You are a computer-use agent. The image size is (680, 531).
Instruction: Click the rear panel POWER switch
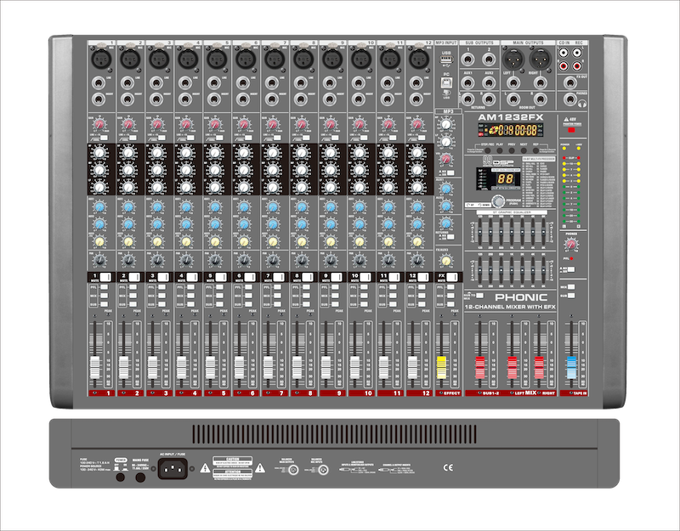coord(121,477)
